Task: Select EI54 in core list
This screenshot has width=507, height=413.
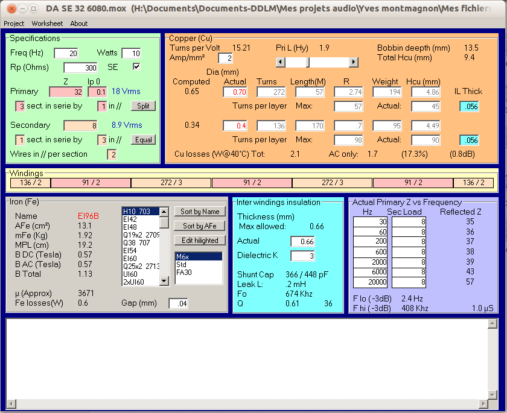Action: pos(141,251)
